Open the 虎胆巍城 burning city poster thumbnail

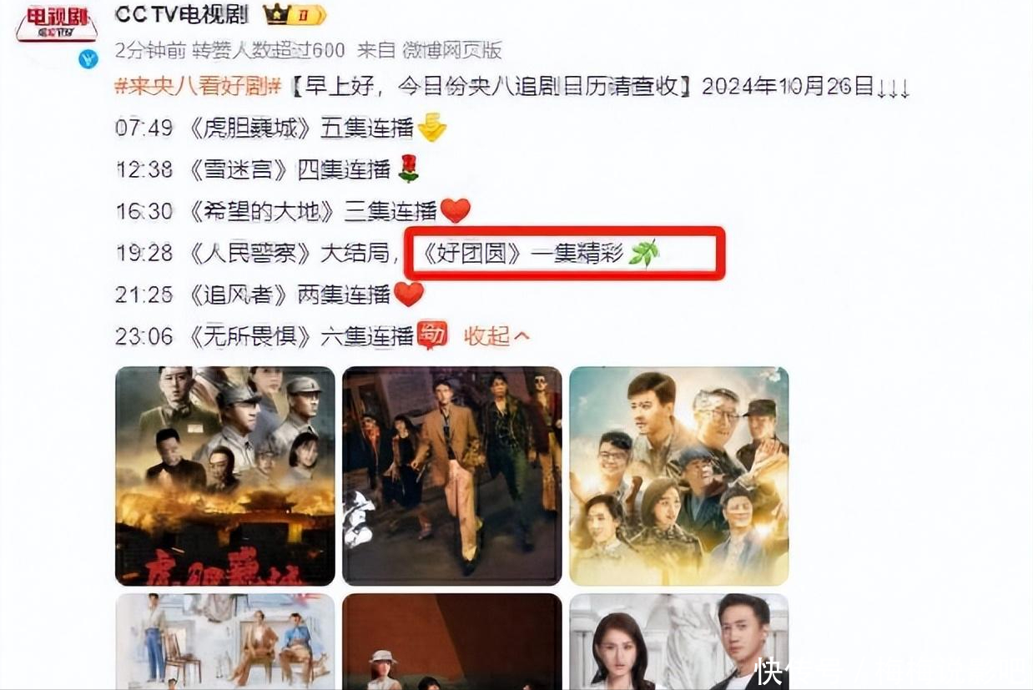tap(225, 476)
